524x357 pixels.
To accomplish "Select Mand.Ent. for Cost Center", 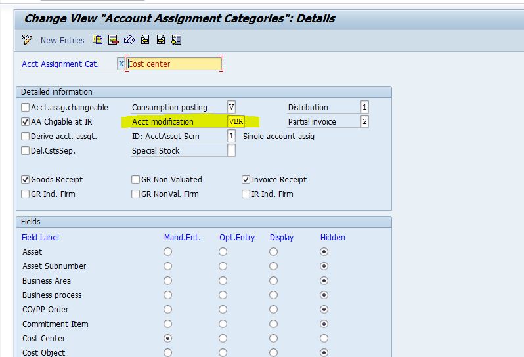I will tap(167, 339).
